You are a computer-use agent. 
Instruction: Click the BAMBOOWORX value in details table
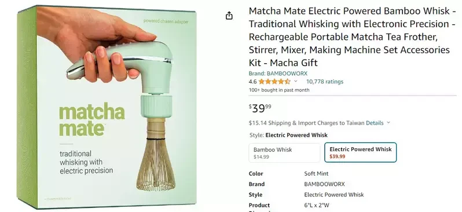click(x=324, y=184)
